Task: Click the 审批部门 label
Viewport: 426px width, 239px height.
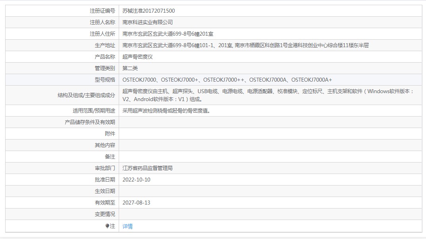Action: click(x=105, y=168)
